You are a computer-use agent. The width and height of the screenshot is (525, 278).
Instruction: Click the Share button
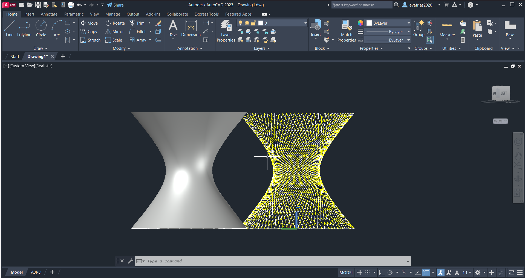tap(115, 5)
